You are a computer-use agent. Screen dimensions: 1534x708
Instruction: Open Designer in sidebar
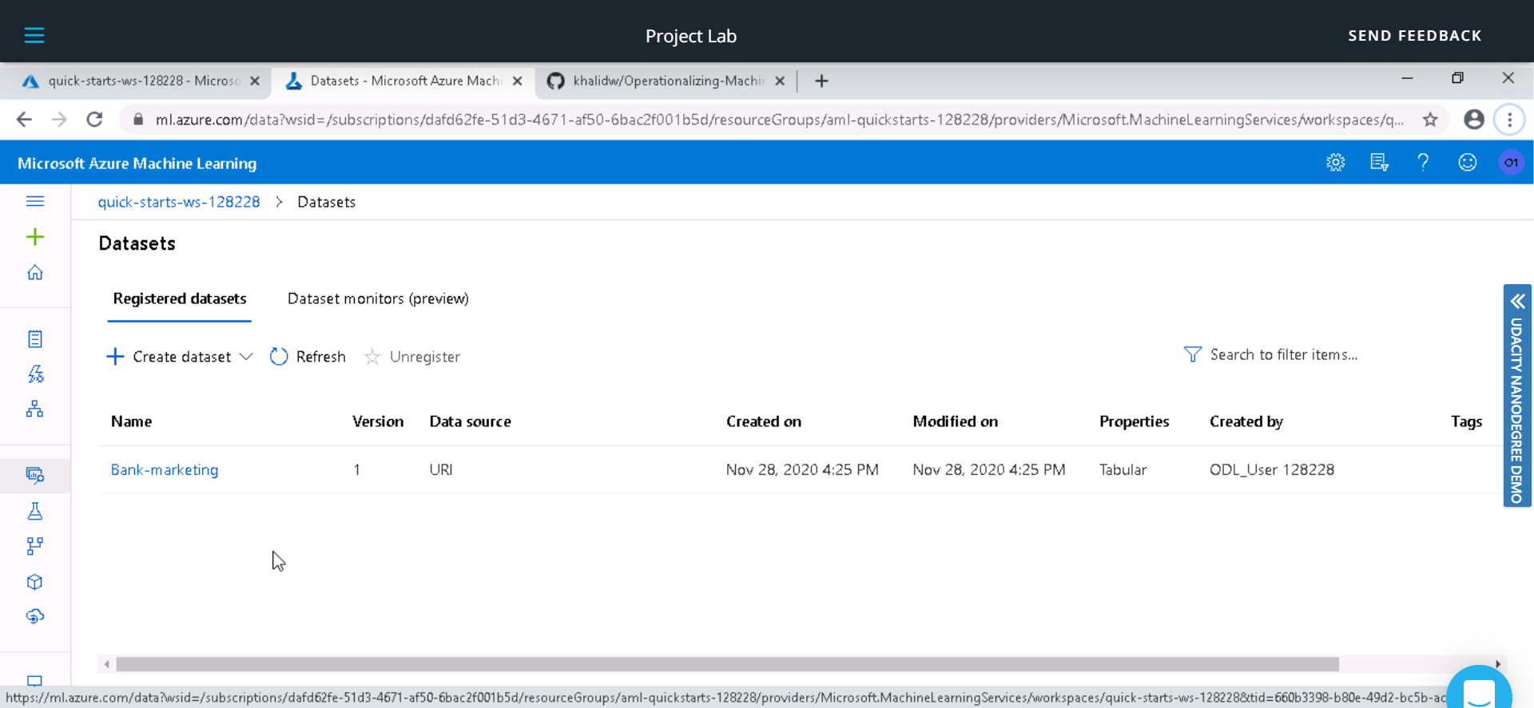[35, 409]
